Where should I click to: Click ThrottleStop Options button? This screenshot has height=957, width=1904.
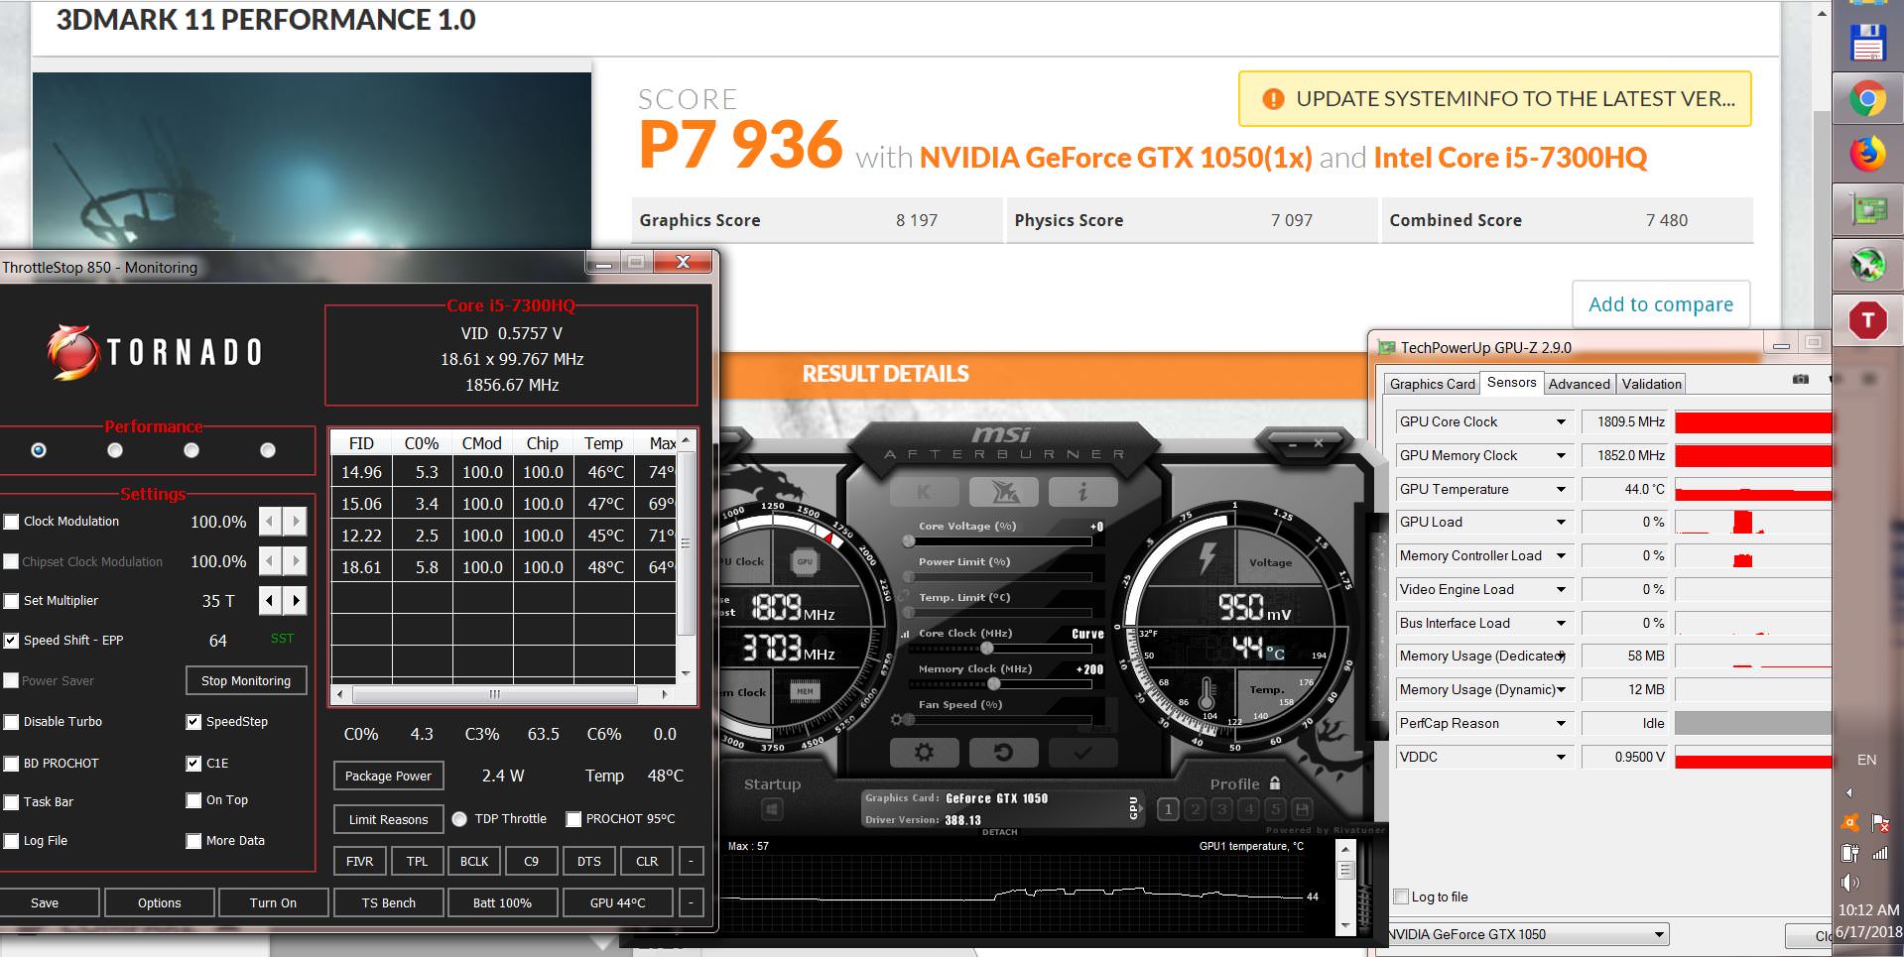160,903
